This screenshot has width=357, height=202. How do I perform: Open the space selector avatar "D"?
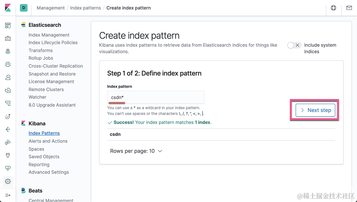24,8
